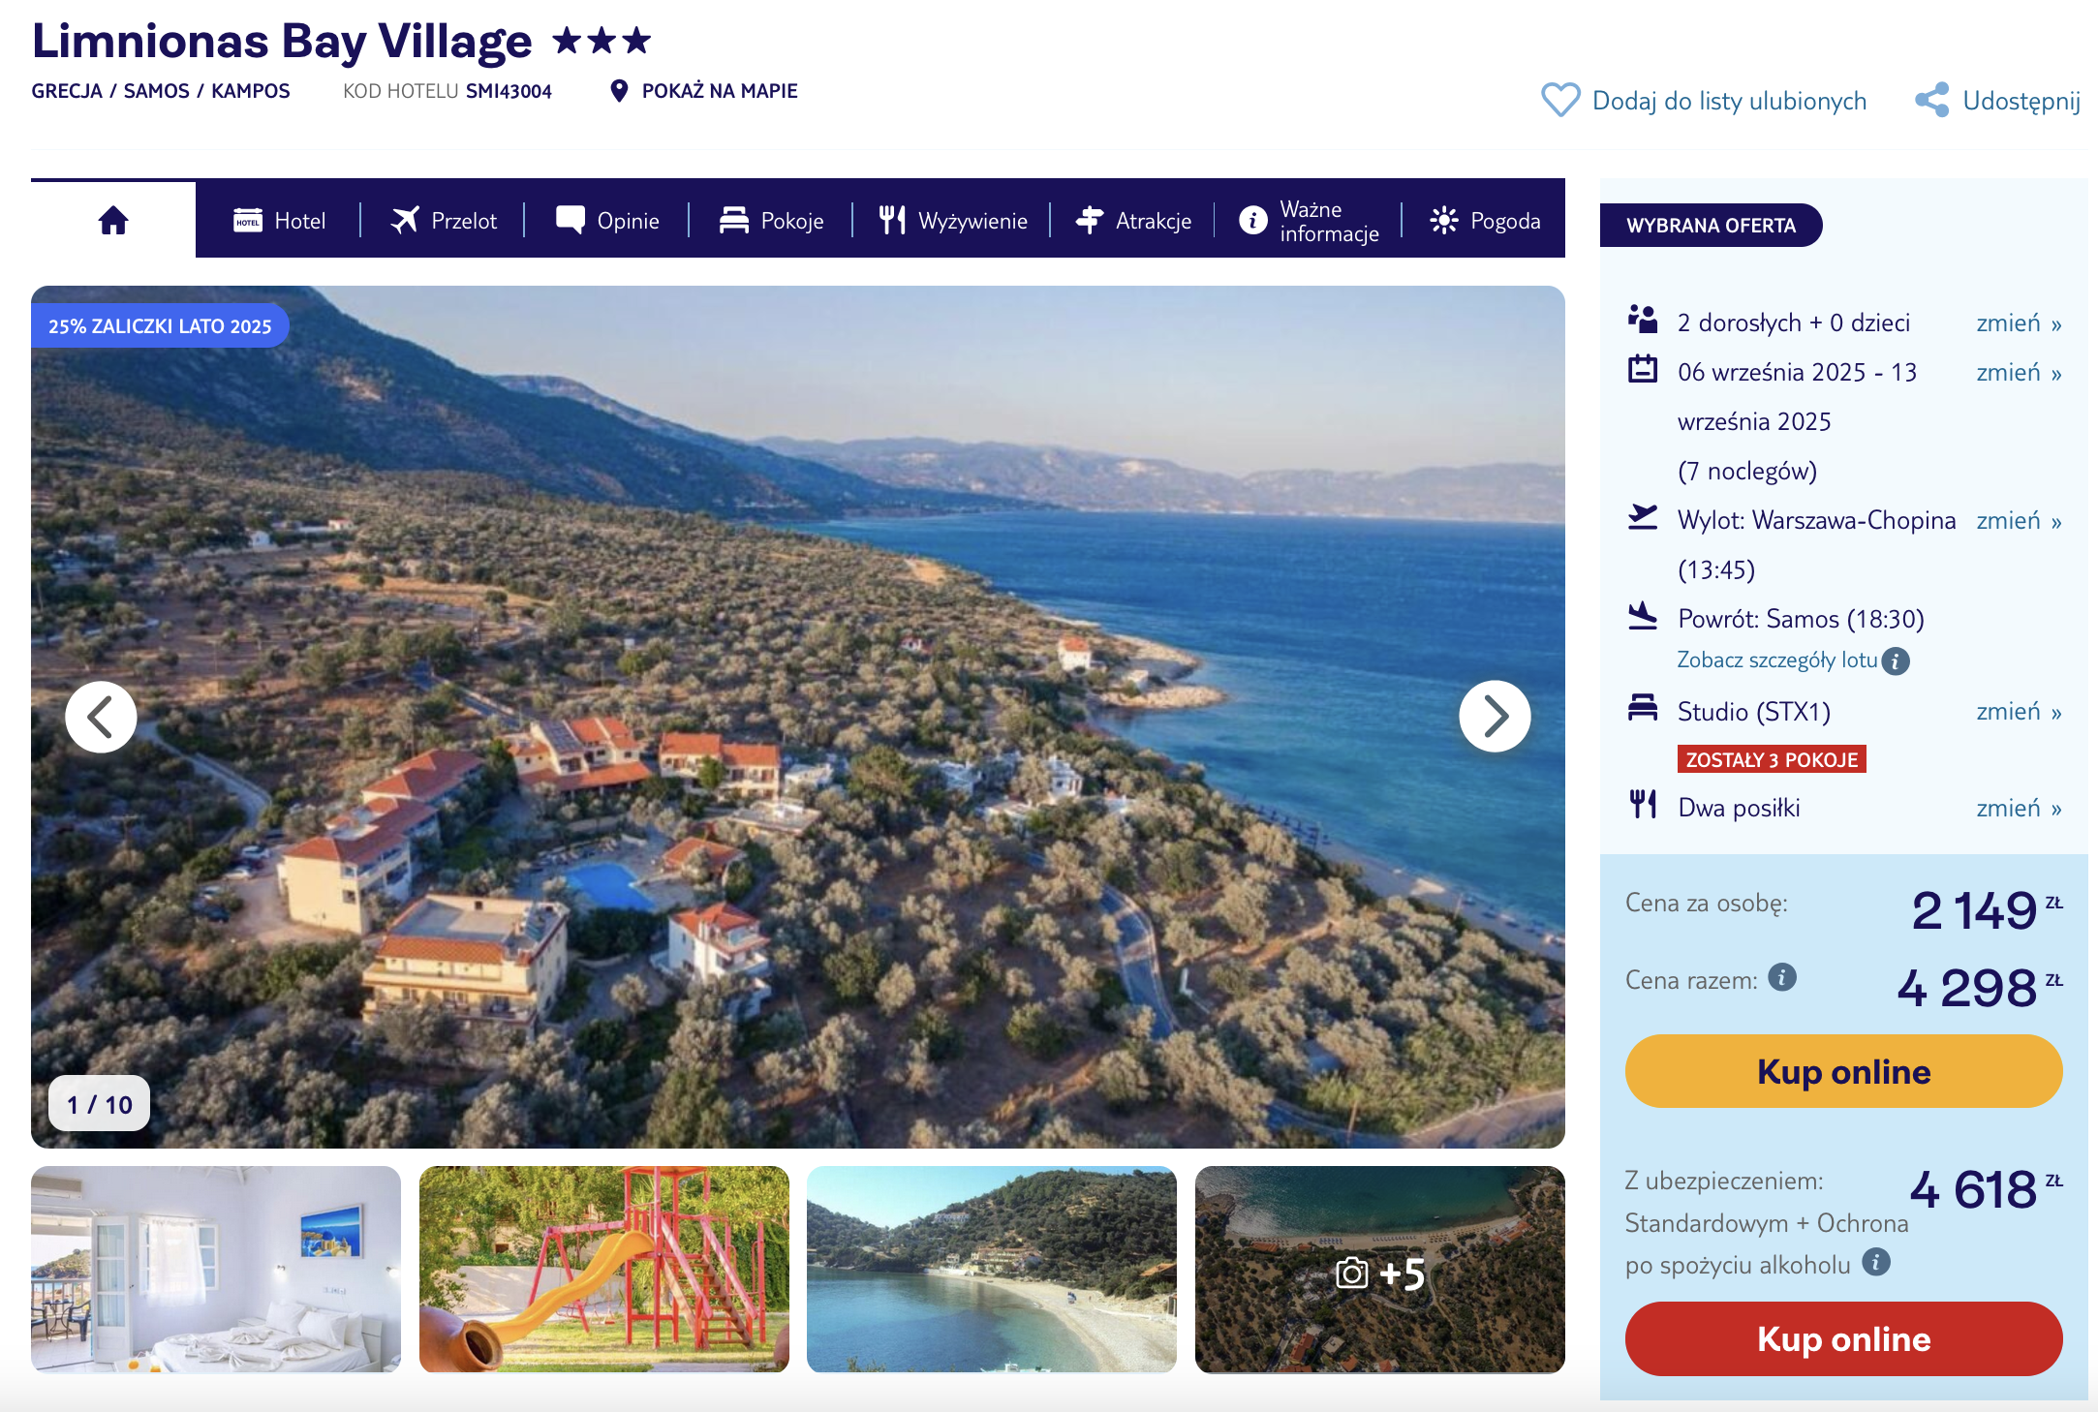Show previous gallery photo arrow
The image size is (2098, 1412).
[x=101, y=717]
